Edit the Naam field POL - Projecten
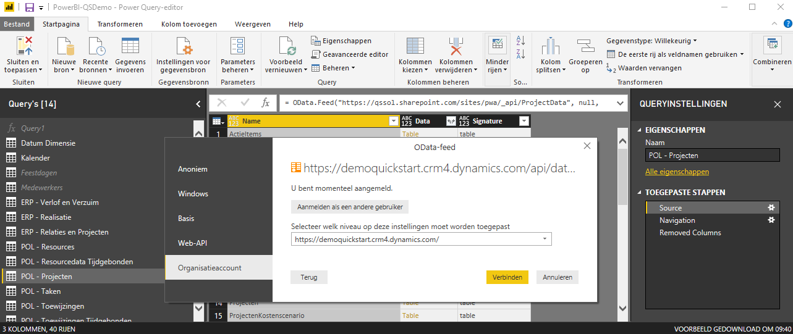The width and height of the screenshot is (793, 334). pyautogui.click(x=713, y=155)
